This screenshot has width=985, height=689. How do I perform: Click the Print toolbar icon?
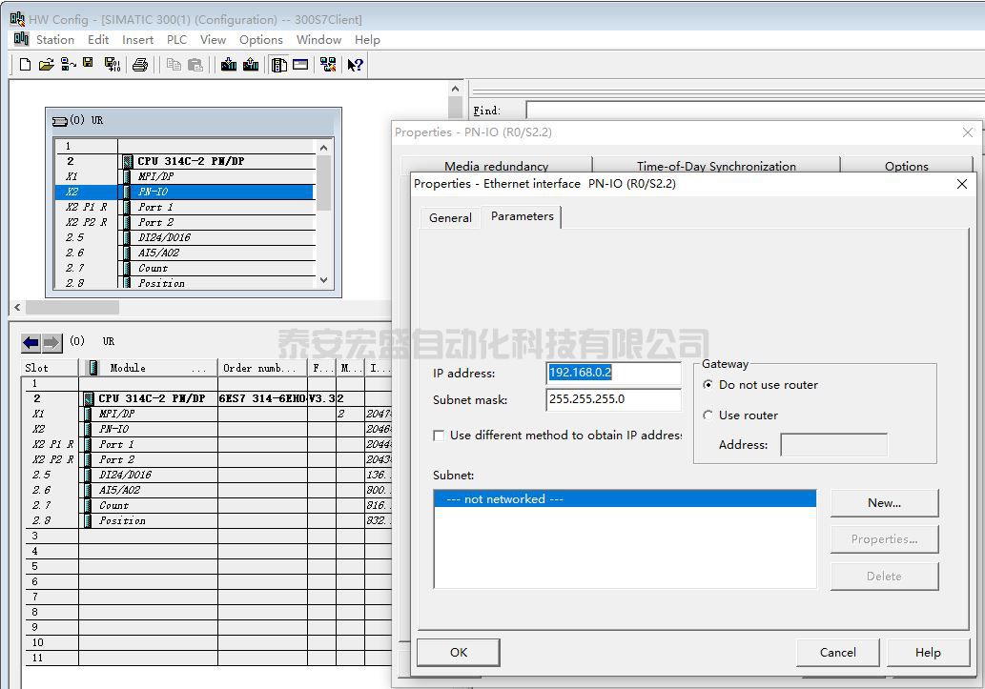coord(140,65)
